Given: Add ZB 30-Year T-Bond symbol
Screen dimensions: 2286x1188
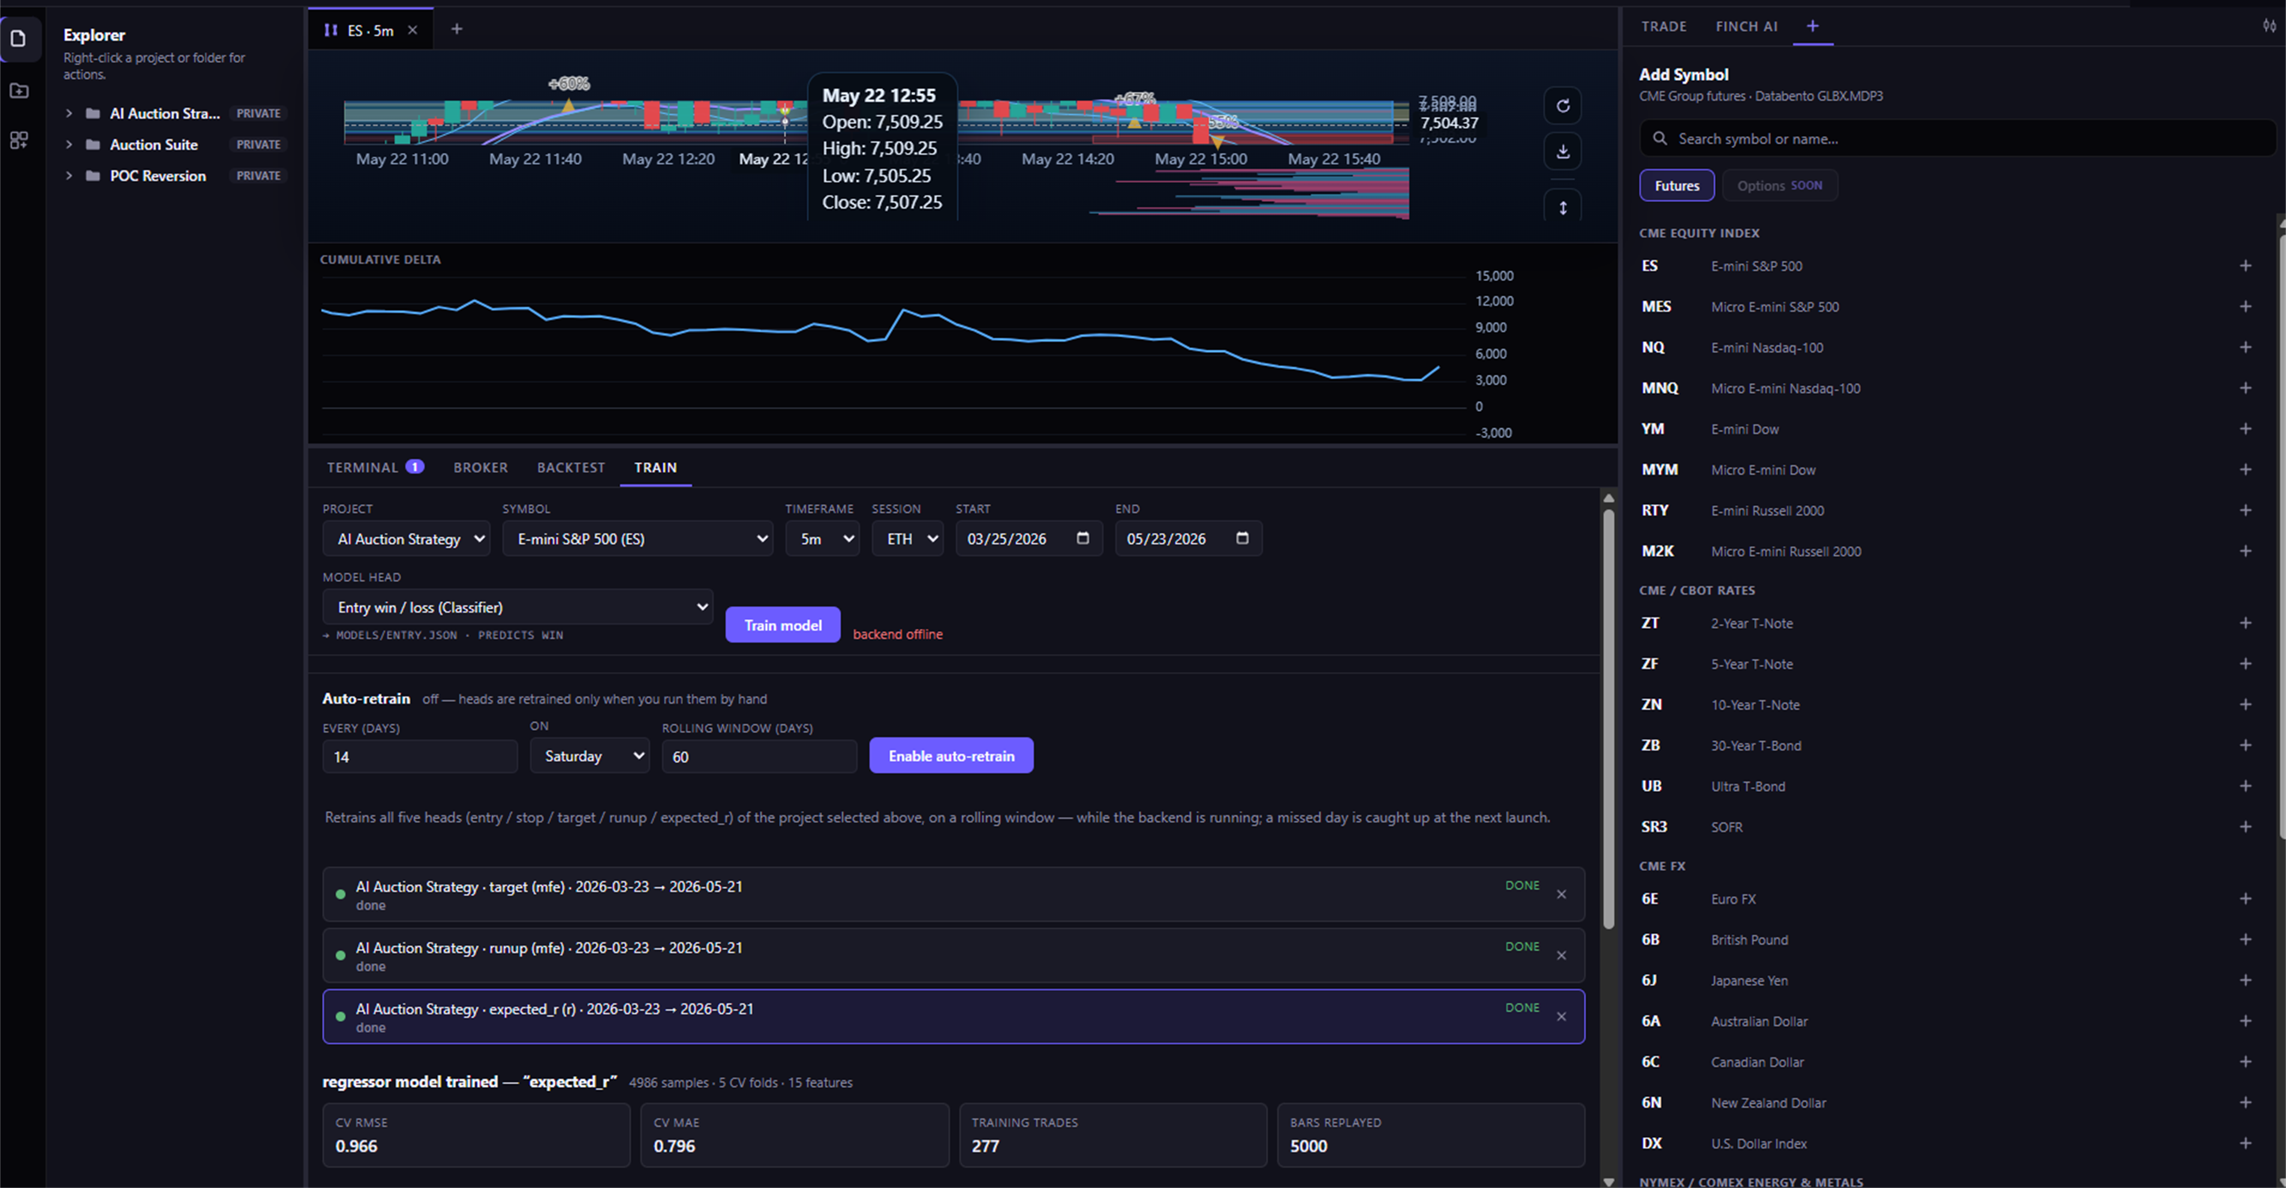Looking at the screenshot, I should [2245, 746].
